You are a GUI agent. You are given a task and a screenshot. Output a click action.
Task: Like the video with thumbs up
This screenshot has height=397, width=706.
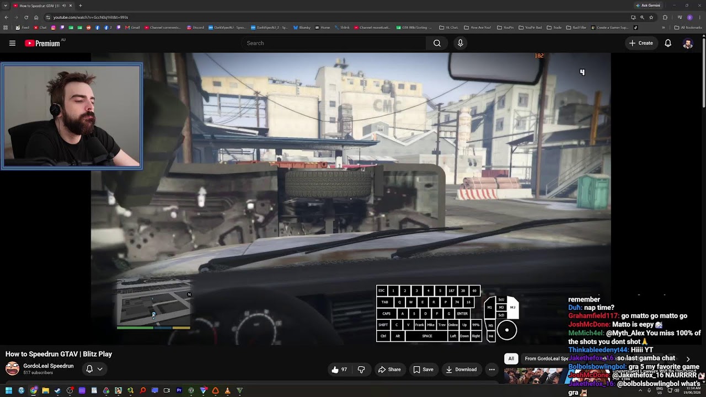tap(339, 369)
